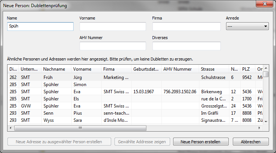The height and width of the screenshot is (153, 276).
Task: Pick the Senn Pius row
Action: [x=56, y=113]
